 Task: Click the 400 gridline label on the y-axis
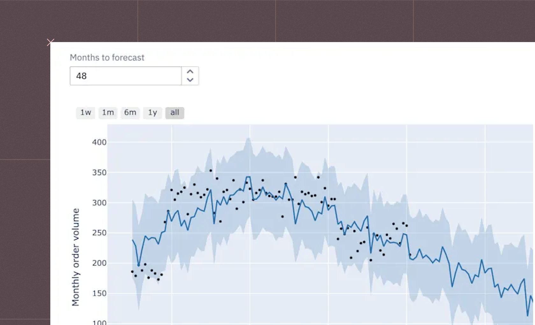[x=100, y=142]
